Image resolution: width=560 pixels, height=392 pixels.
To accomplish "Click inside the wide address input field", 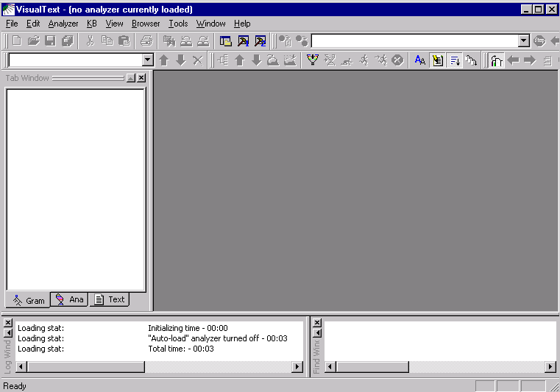I will (x=415, y=40).
